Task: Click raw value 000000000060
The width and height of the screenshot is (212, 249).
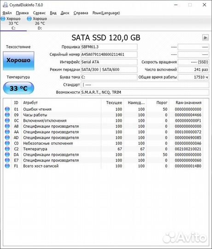Action: coord(188,160)
